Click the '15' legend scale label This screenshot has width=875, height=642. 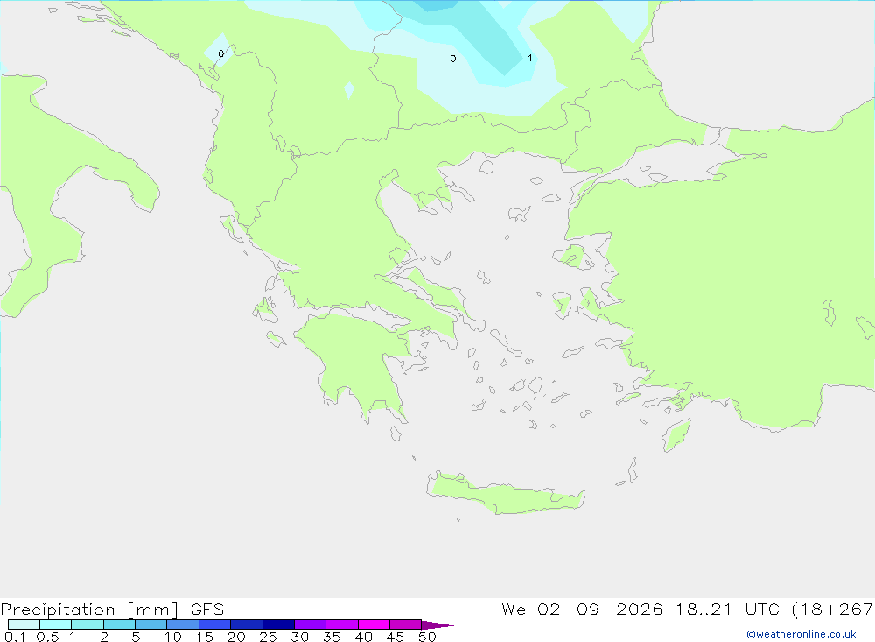pos(205,637)
